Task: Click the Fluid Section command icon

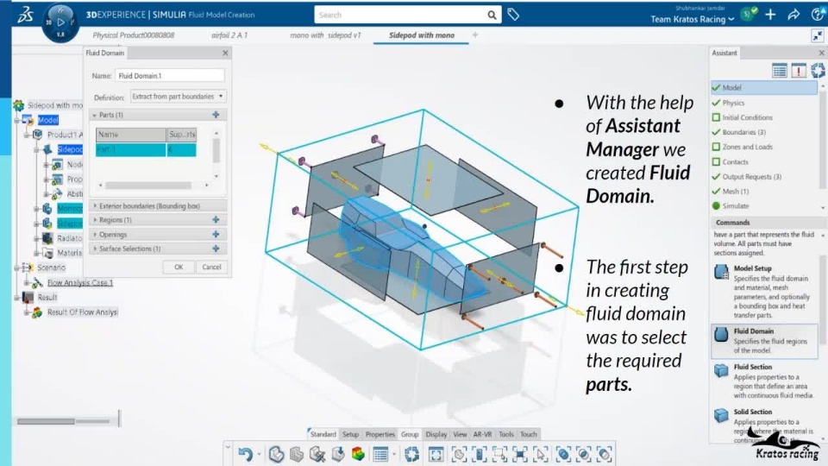Action: click(721, 370)
